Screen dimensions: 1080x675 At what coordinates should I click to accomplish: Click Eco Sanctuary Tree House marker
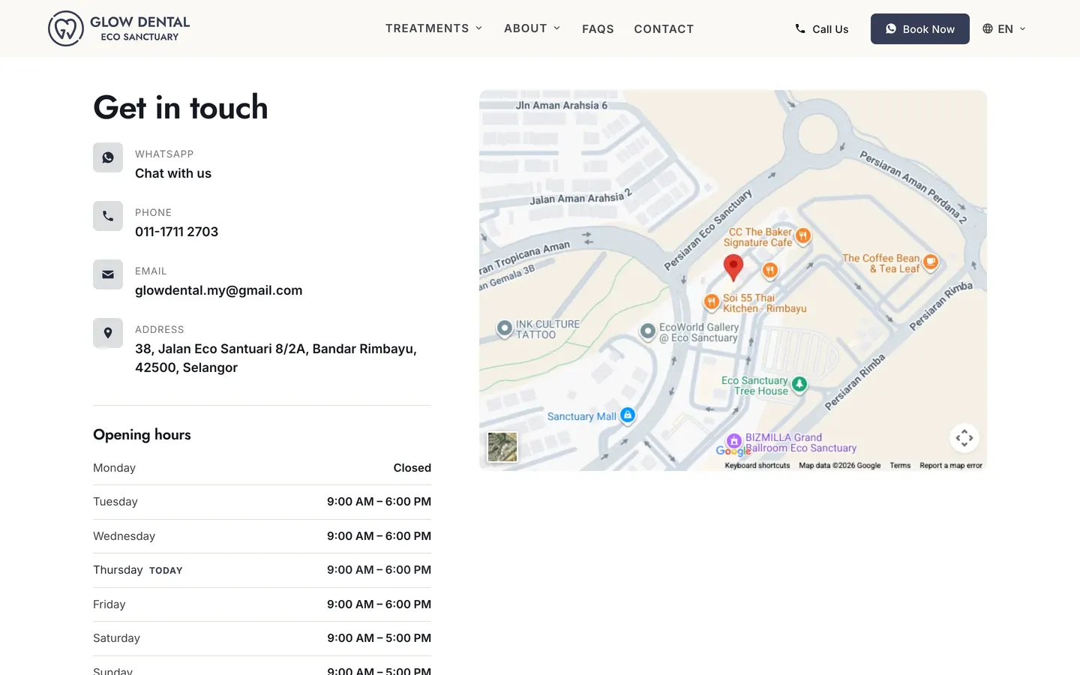(799, 384)
